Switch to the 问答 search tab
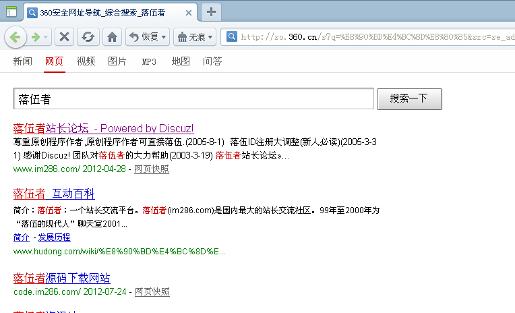Image resolution: width=515 pixels, height=313 pixels. (x=212, y=61)
